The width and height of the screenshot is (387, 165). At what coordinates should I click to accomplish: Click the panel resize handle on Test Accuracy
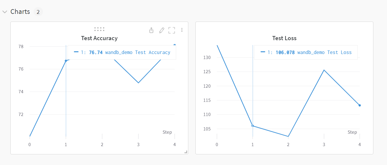pyautogui.click(x=186, y=152)
